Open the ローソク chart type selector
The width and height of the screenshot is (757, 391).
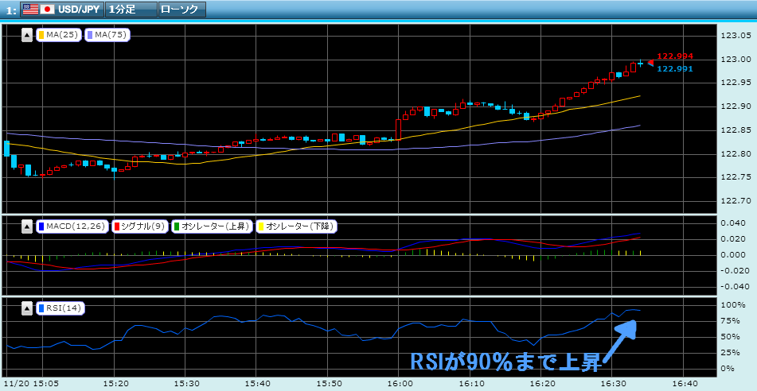(182, 10)
